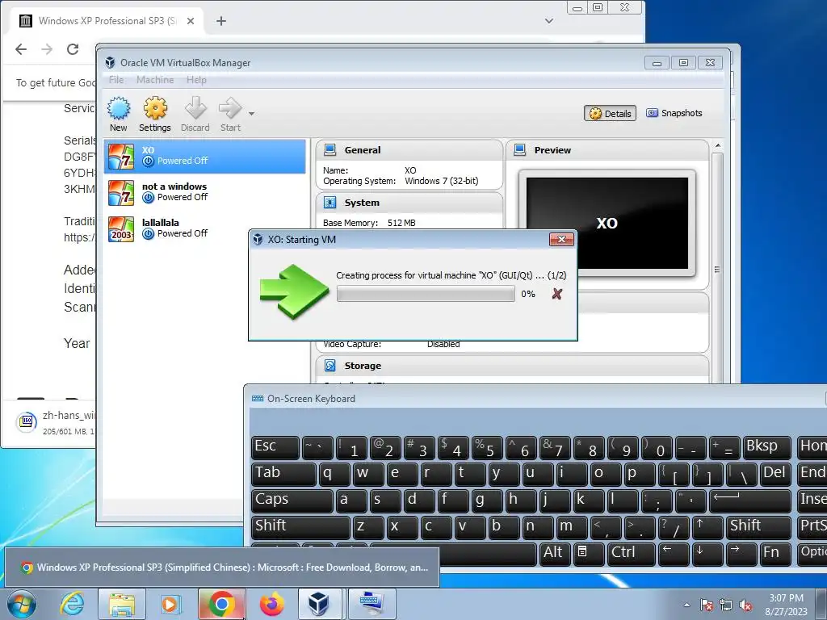Click the muted volume tray icon
Image resolution: width=827 pixels, height=620 pixels.
tap(745, 605)
